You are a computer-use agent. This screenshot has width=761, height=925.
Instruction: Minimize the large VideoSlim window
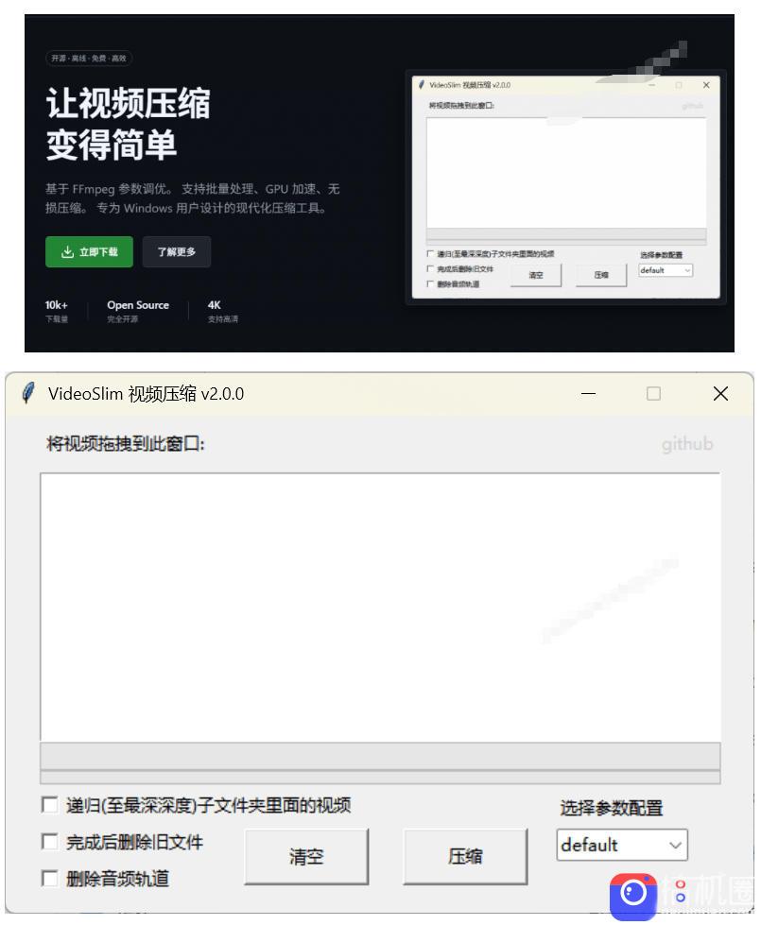(588, 393)
